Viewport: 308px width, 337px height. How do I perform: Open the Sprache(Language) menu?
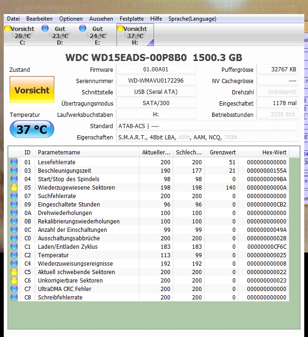tap(192, 19)
